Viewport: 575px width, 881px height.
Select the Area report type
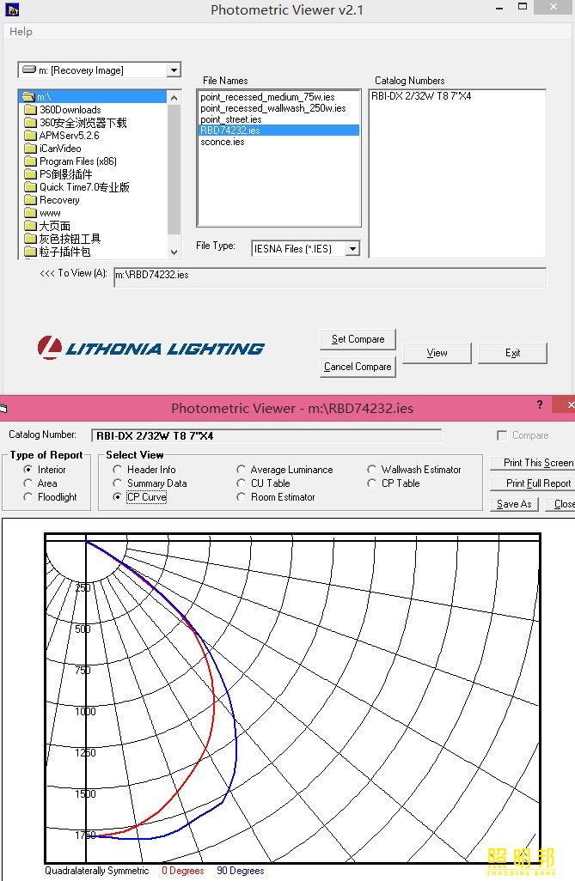[x=28, y=483]
